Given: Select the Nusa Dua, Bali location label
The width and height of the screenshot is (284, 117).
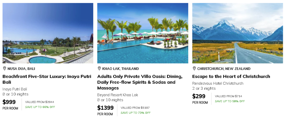Looking at the screenshot, I should coord(21,69).
